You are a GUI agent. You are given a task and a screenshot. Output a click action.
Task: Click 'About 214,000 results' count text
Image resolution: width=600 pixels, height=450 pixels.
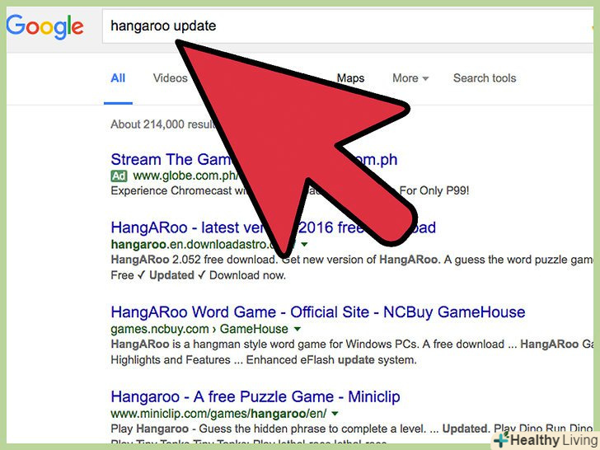(x=162, y=124)
